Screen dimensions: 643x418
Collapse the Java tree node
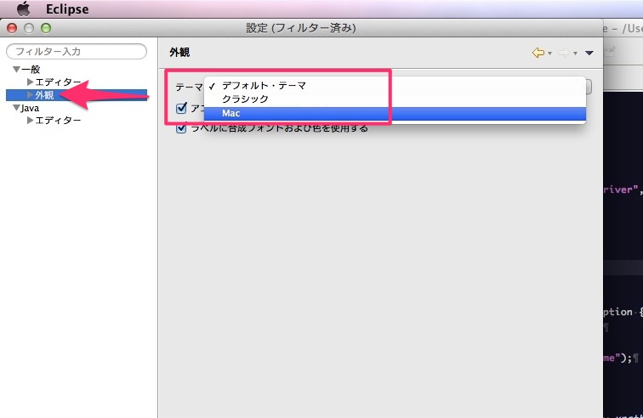[16, 108]
